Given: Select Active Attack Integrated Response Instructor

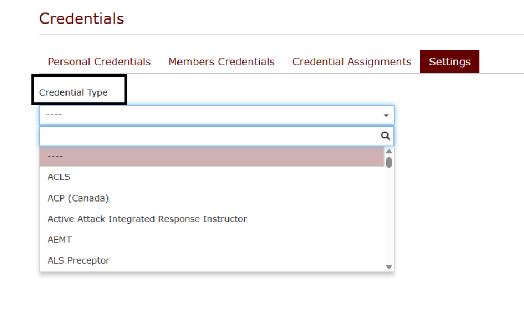Looking at the screenshot, I should coord(212,219).
